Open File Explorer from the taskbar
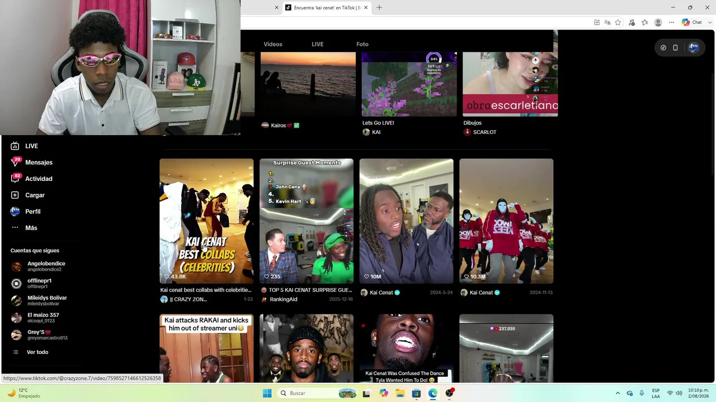The height and width of the screenshot is (402, 716). pyautogui.click(x=400, y=393)
